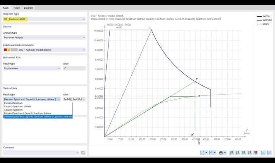Reset zoom with red X magnifier
The width and height of the screenshot is (275, 163).
[256, 153]
